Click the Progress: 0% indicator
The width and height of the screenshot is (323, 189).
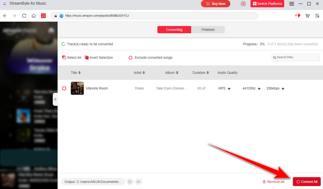click(x=254, y=44)
